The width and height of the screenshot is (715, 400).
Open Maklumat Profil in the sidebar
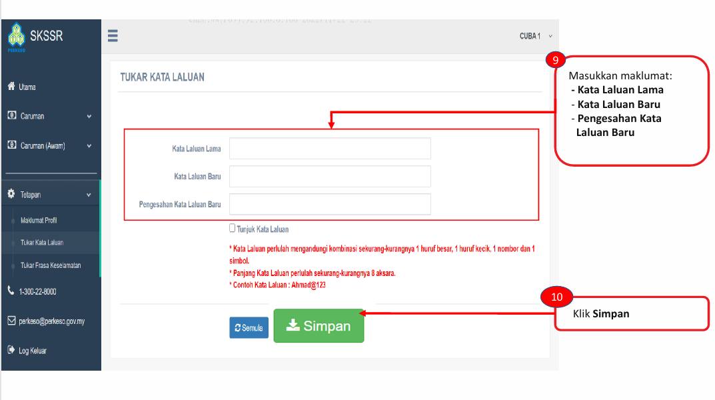point(39,220)
